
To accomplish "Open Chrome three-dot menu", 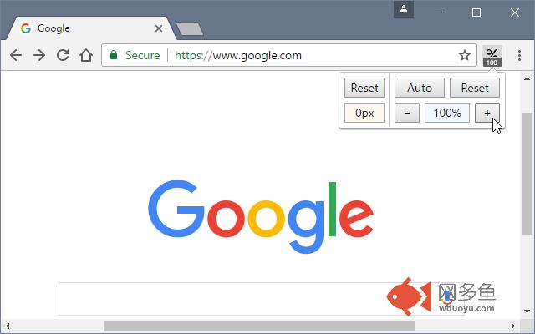I will click(519, 56).
